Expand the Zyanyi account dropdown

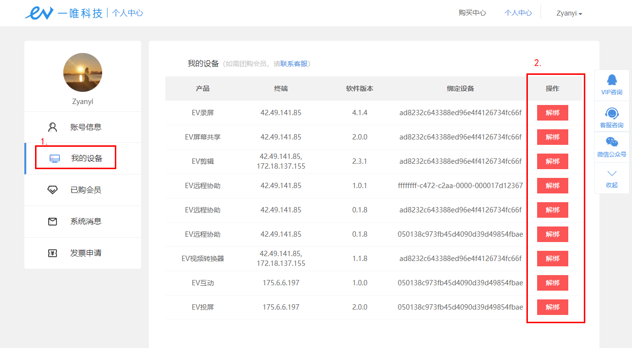[x=569, y=13]
